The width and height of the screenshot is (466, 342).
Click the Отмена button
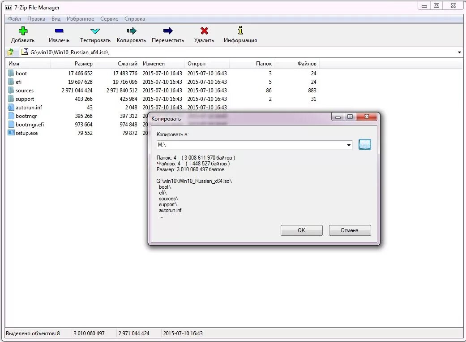point(350,230)
